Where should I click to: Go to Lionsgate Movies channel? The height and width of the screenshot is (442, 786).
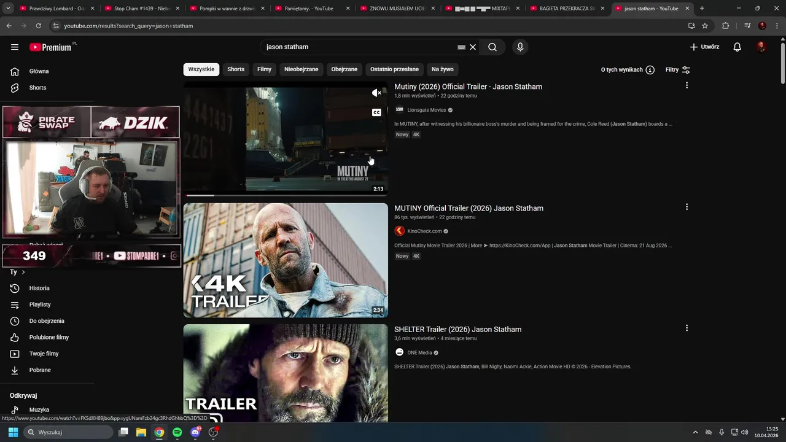click(427, 110)
